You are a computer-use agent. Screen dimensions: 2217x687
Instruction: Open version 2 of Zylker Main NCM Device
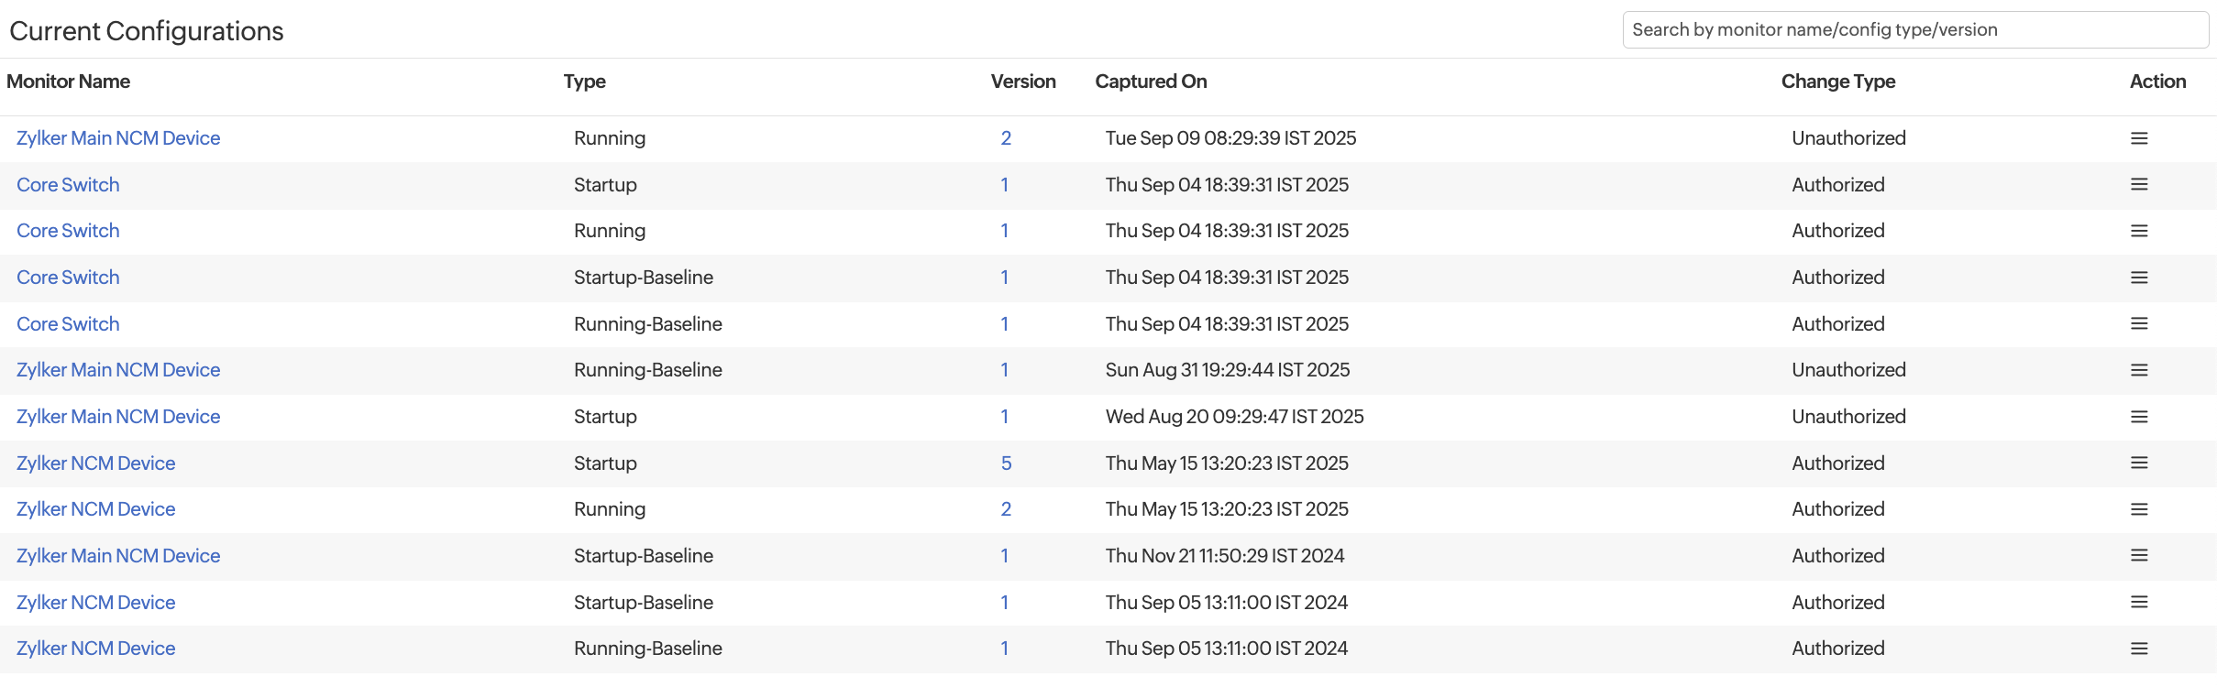pyautogui.click(x=1006, y=138)
